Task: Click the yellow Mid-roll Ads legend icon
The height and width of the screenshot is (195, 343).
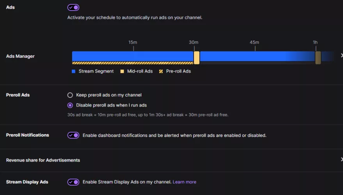Action: pos(122,71)
